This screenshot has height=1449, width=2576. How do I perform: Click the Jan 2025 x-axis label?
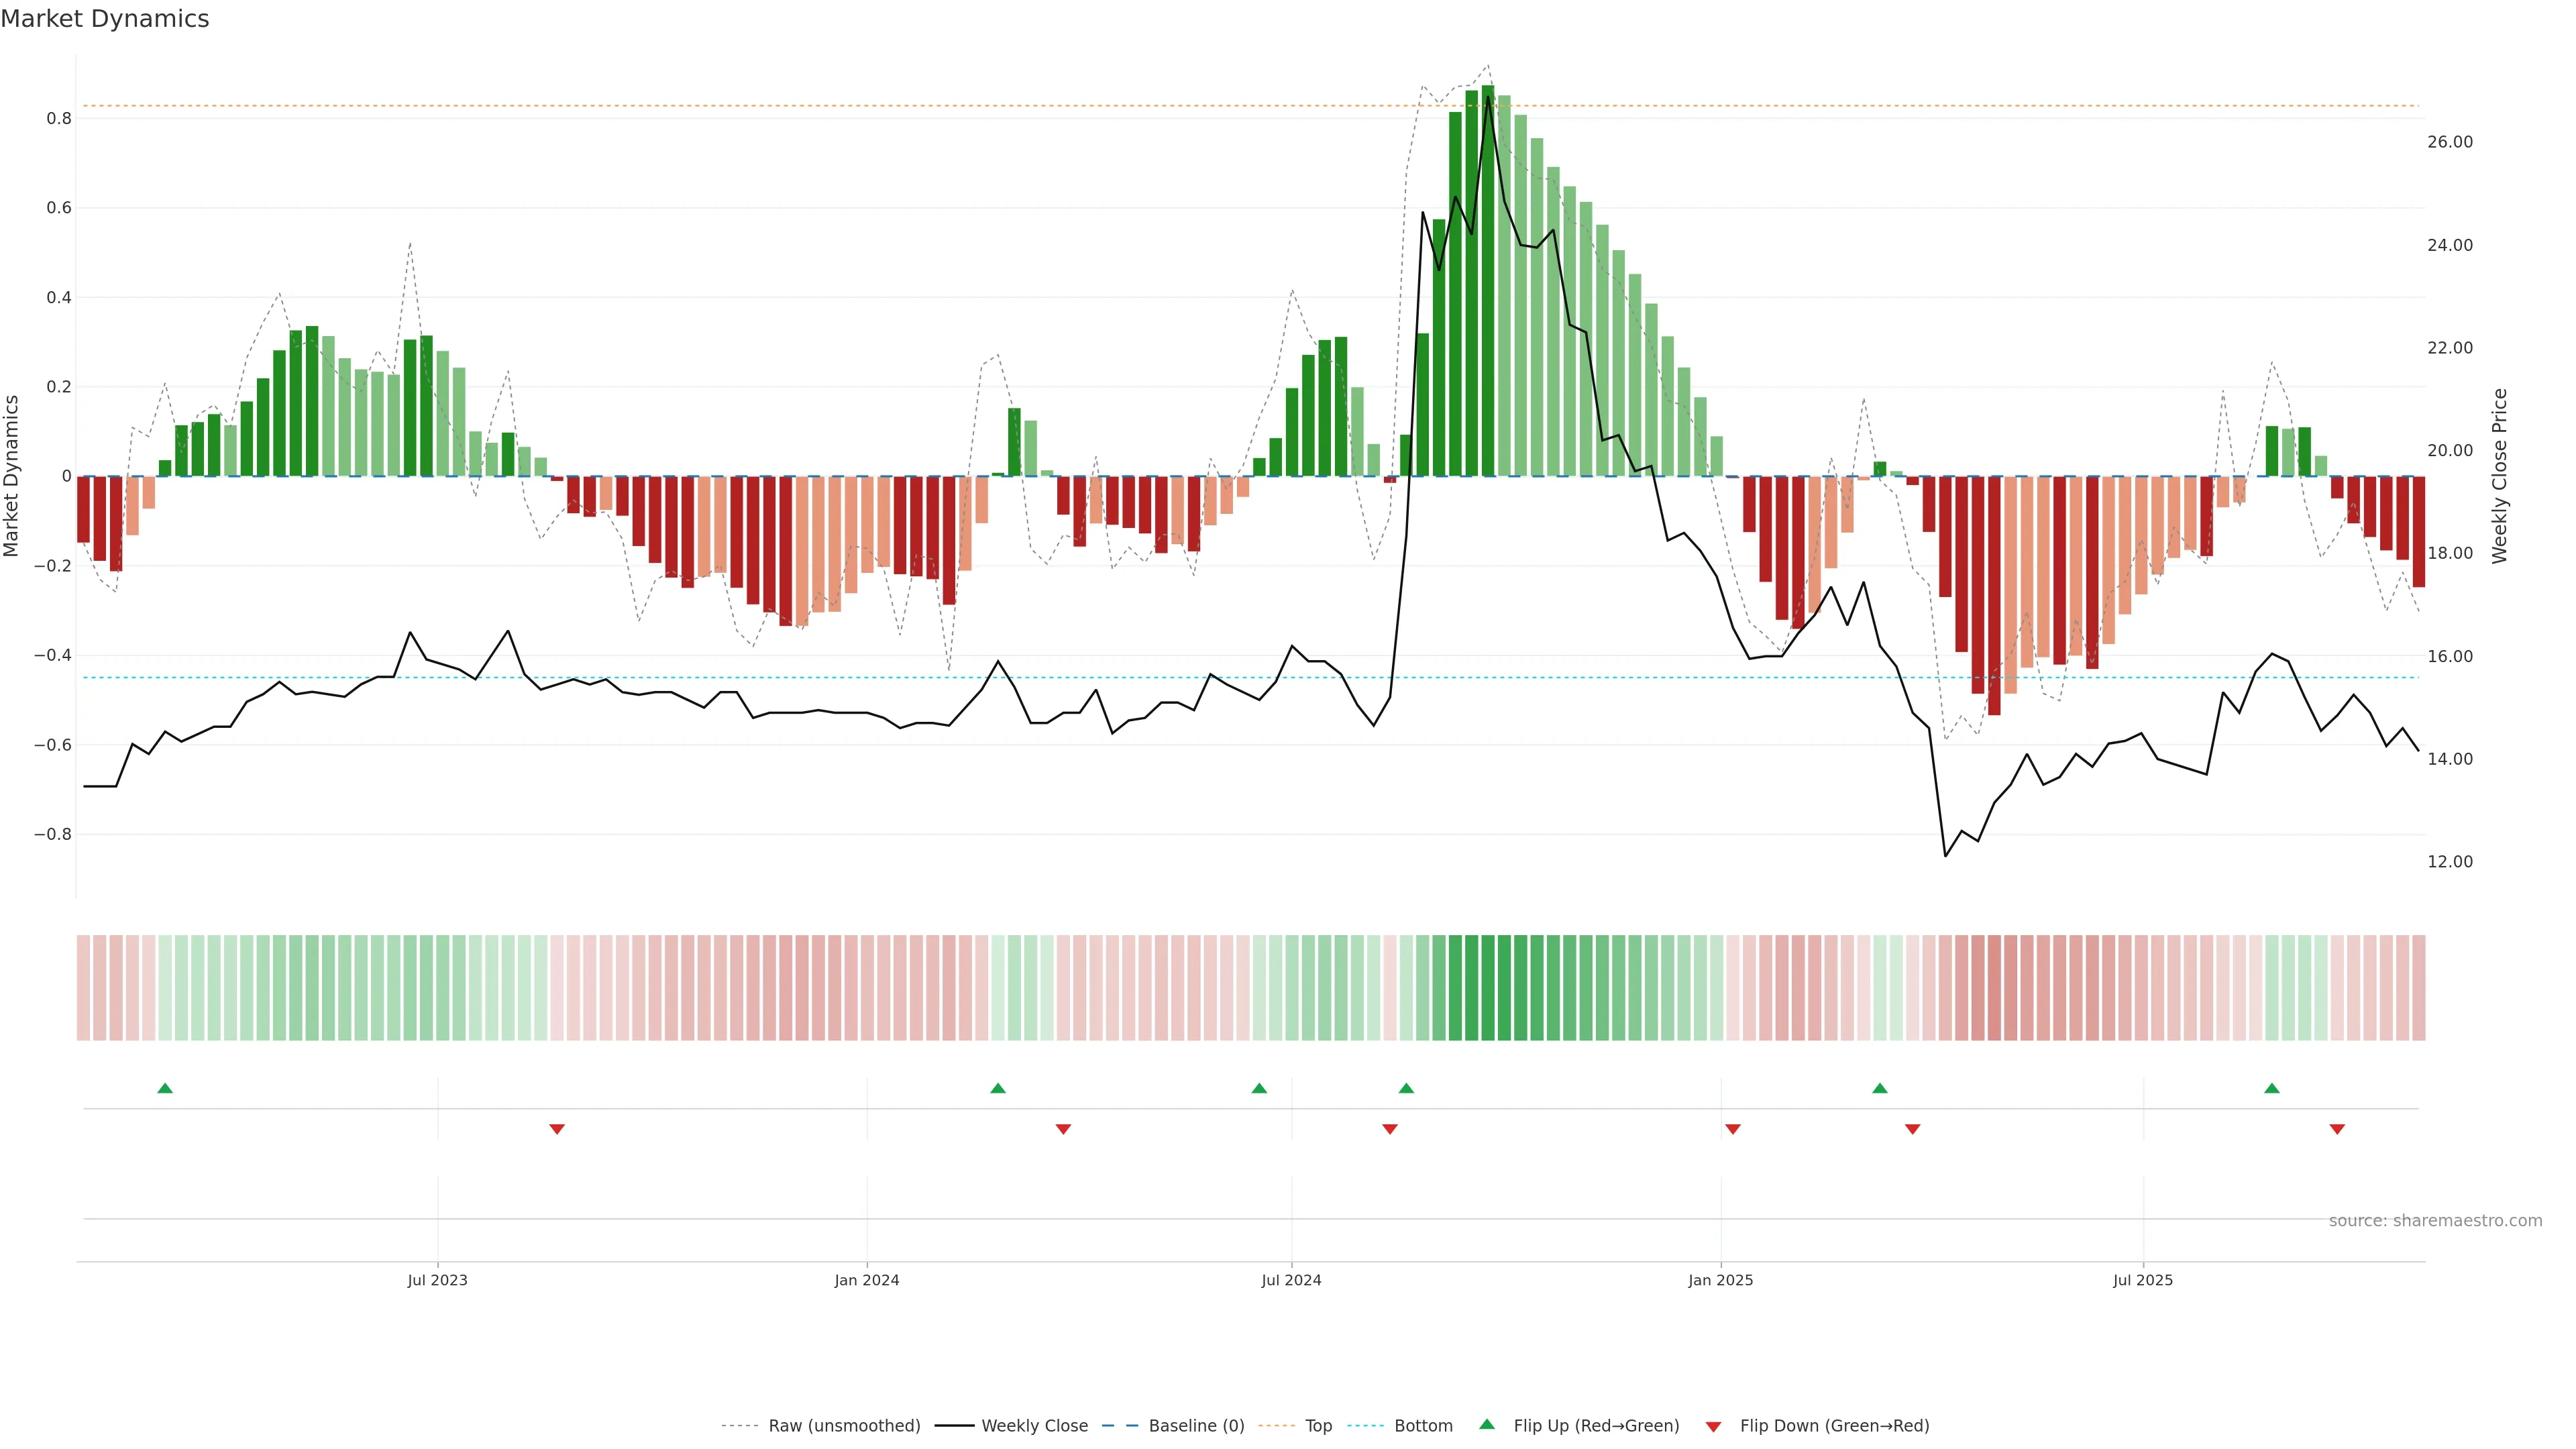pos(1720,1280)
